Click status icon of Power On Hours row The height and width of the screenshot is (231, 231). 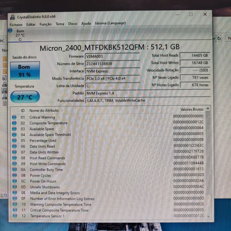click(x=15, y=181)
